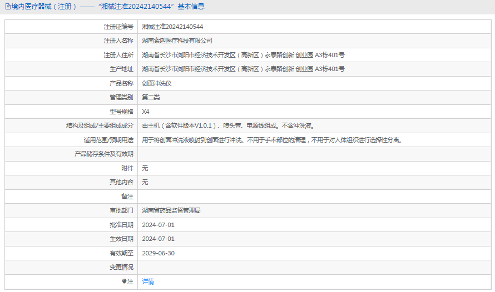This screenshot has width=495, height=292.
Task: Click the 生产地址 address value
Action: click(243, 69)
